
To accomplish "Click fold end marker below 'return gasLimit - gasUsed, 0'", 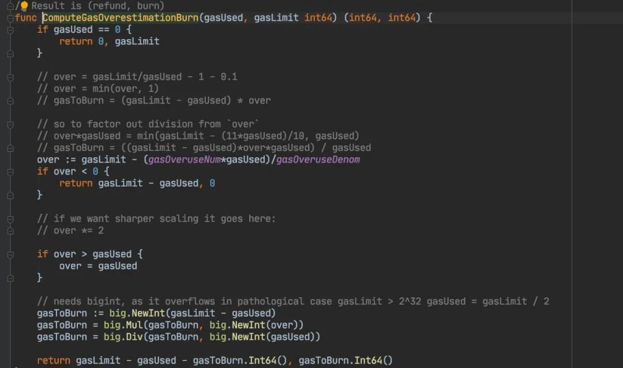I will tap(10, 195).
